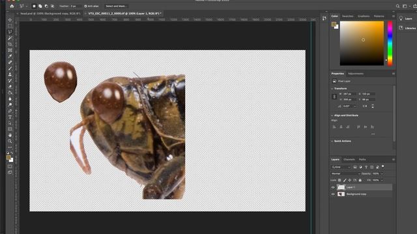Image resolution: width=417 pixels, height=234 pixels.
Task: Flip horizontally icon in Transform section
Action: (365, 106)
